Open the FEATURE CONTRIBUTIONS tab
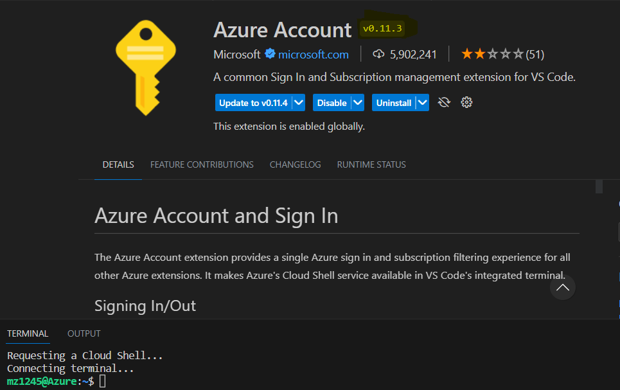The image size is (620, 390). pyautogui.click(x=202, y=164)
